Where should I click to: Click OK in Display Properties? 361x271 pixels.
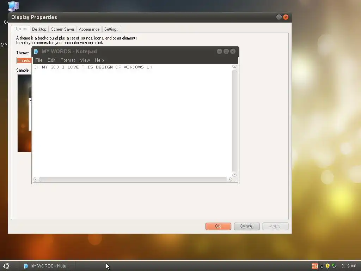[218, 226]
